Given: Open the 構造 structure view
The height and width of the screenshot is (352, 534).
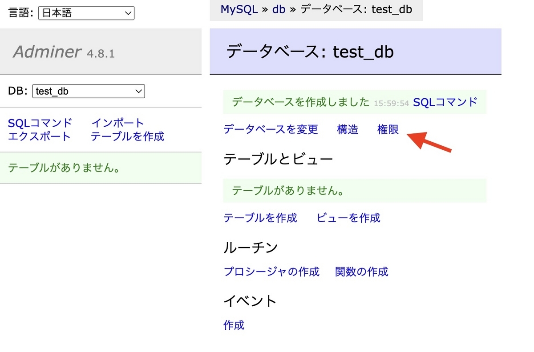Looking at the screenshot, I should [348, 129].
